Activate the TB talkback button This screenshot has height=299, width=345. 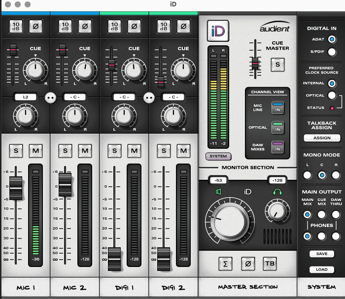coord(270,264)
